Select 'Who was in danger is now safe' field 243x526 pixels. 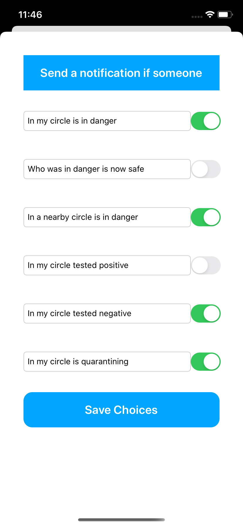pos(107,169)
